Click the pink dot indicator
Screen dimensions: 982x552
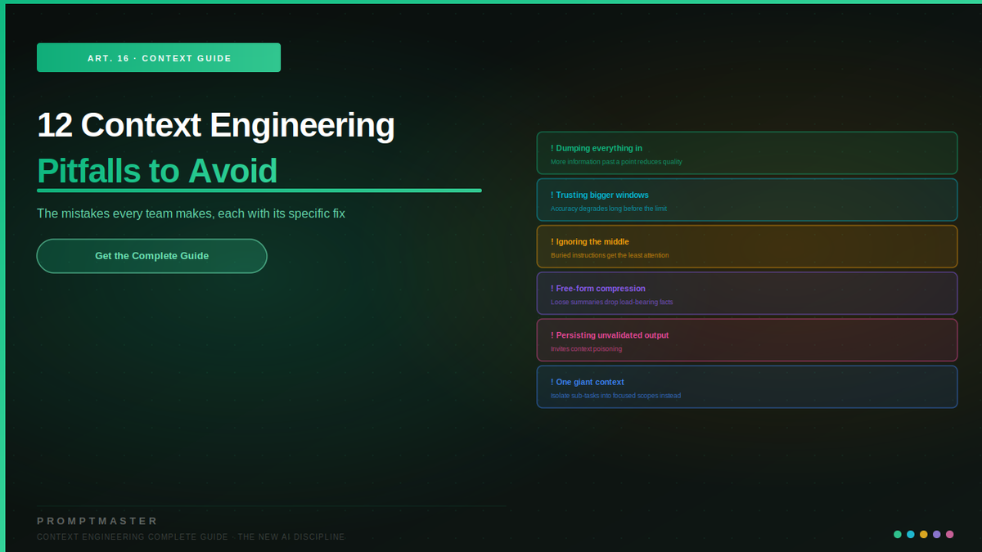[950, 534]
